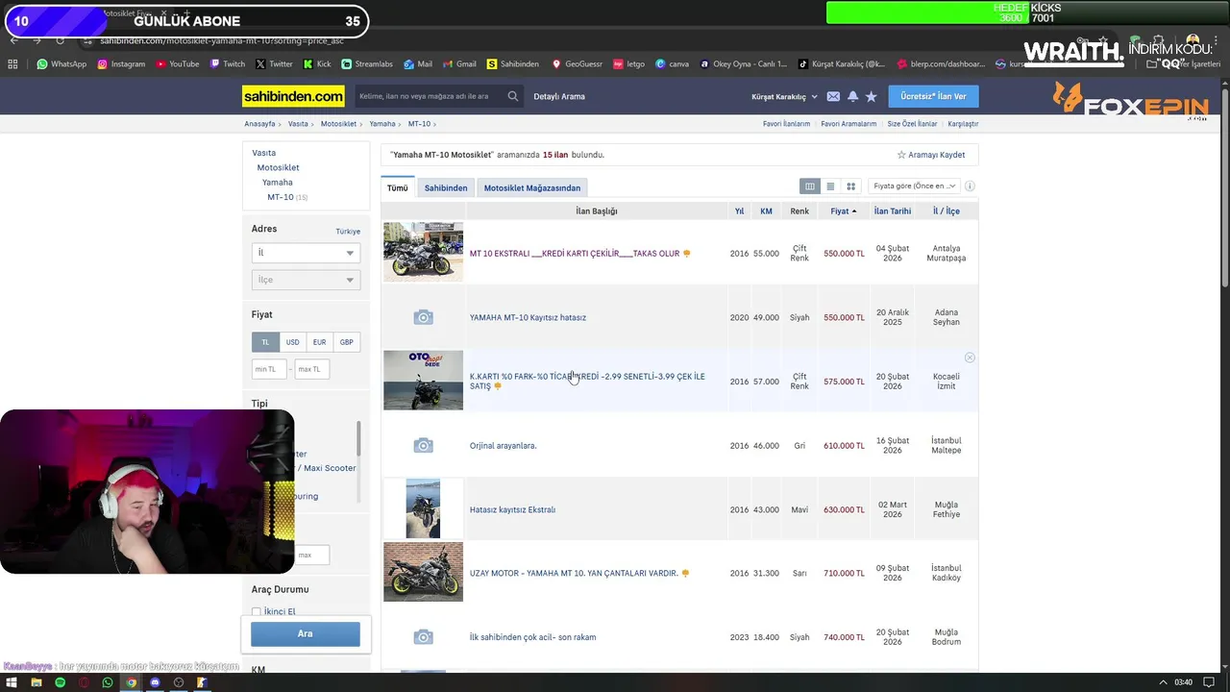Sort by the İl / İlçe column
This screenshot has width=1230, height=692.
pos(946,211)
